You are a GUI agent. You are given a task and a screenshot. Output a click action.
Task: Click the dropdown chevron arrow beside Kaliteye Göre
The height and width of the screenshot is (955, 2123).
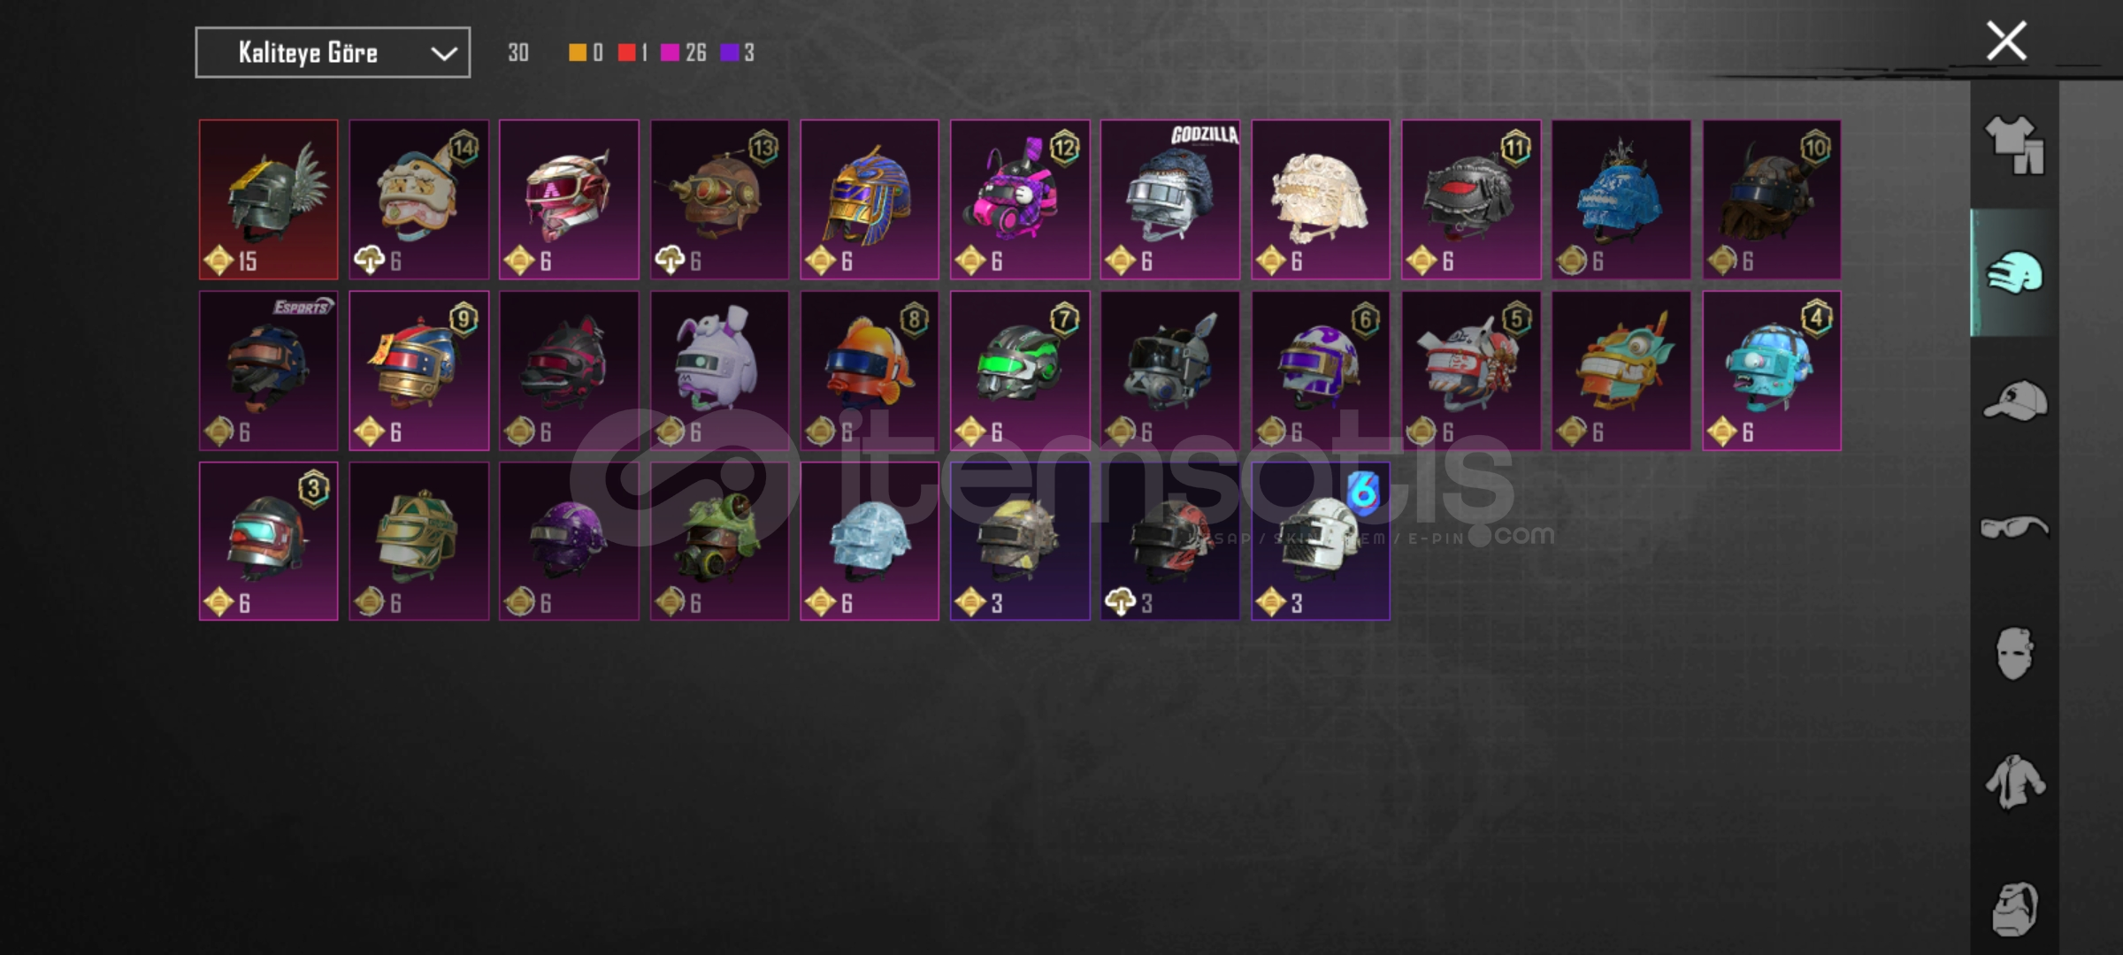(443, 54)
